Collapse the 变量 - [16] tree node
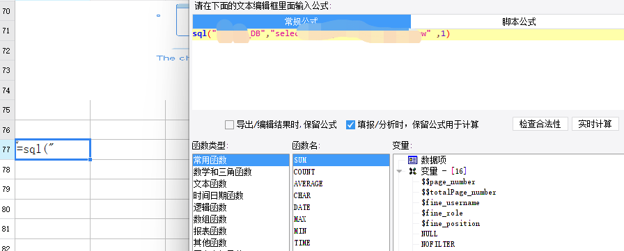Screen dimensions: 624x251 pyautogui.click(x=400, y=172)
